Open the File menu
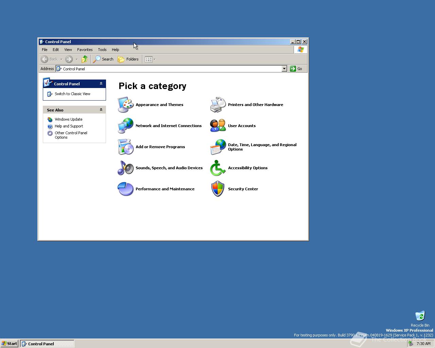435x348 pixels. point(45,50)
